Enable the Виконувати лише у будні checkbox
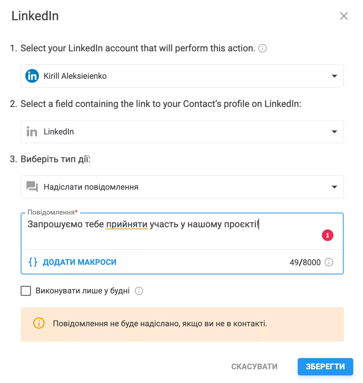 point(26,291)
